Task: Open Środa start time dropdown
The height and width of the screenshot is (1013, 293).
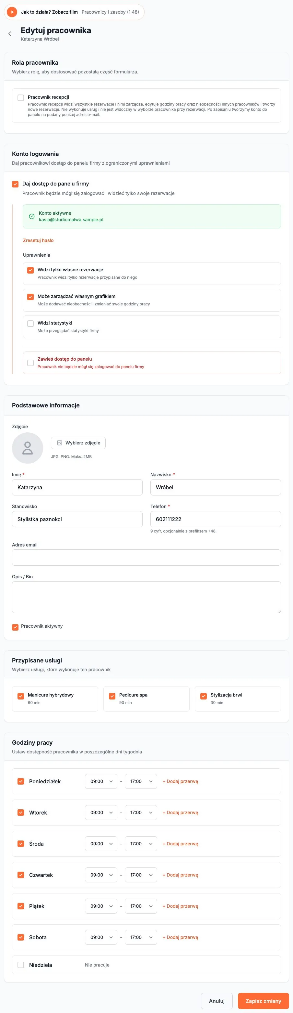Action: [x=101, y=843]
